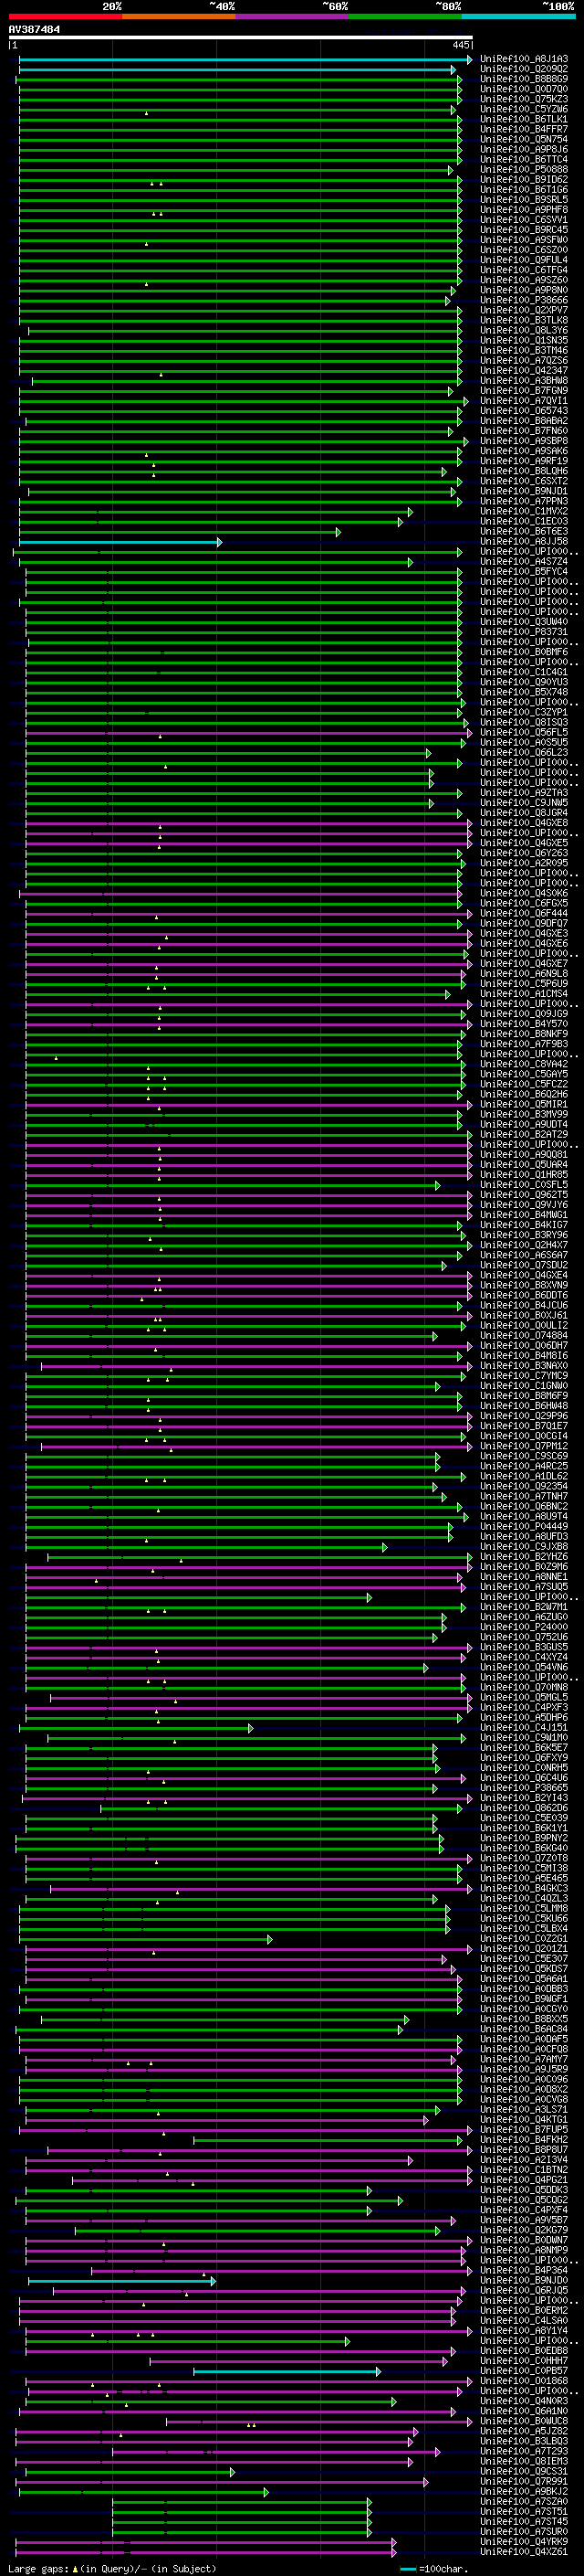Click the red 20% identity color legend
Image resolution: width=584 pixels, height=2576 pixels.
pos(65,16)
